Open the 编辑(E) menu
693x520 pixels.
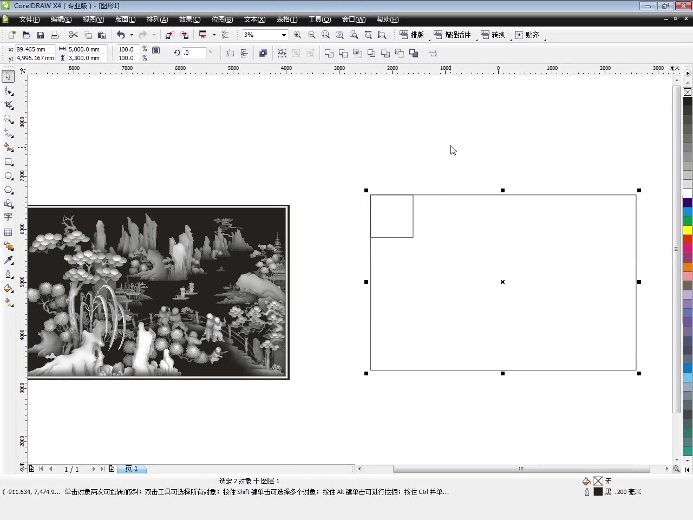(61, 19)
